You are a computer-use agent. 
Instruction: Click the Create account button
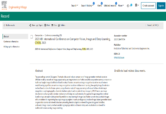[148, 6]
